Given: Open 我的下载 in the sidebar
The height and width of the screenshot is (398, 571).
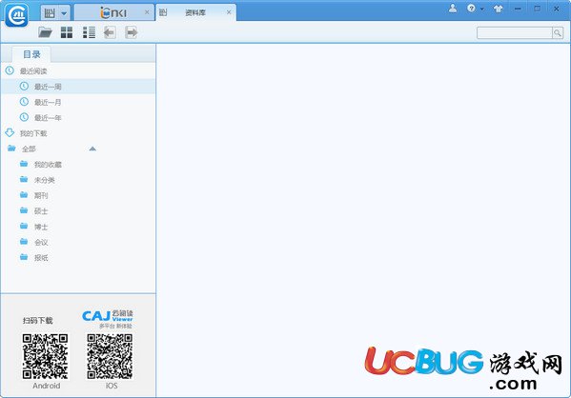Looking at the screenshot, I should click(33, 133).
